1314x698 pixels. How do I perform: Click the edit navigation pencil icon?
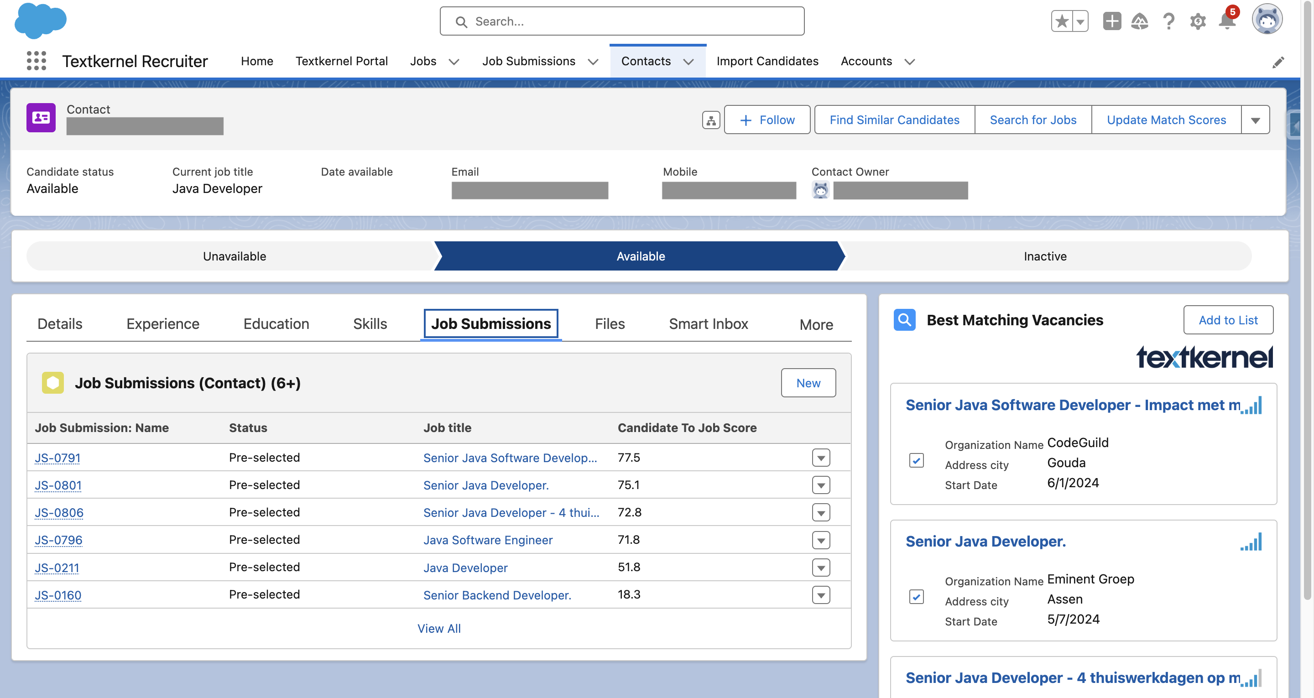tap(1278, 62)
